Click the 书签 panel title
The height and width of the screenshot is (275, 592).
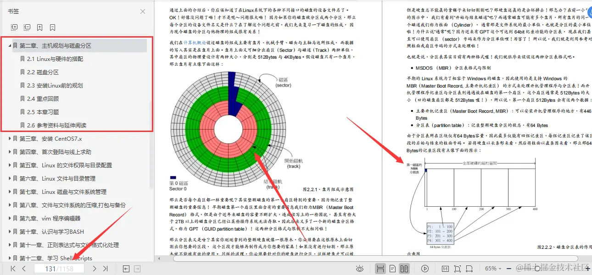click(13, 11)
